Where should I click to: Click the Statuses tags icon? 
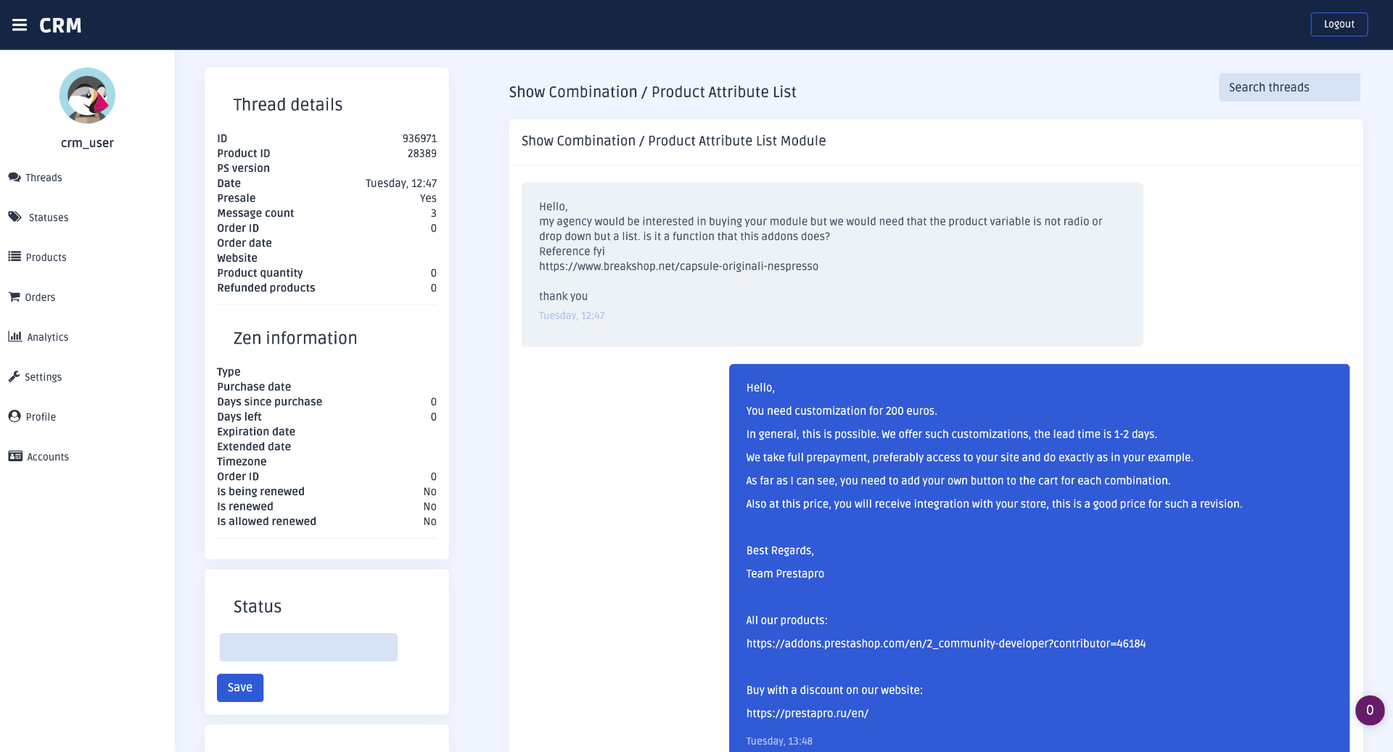click(x=15, y=217)
